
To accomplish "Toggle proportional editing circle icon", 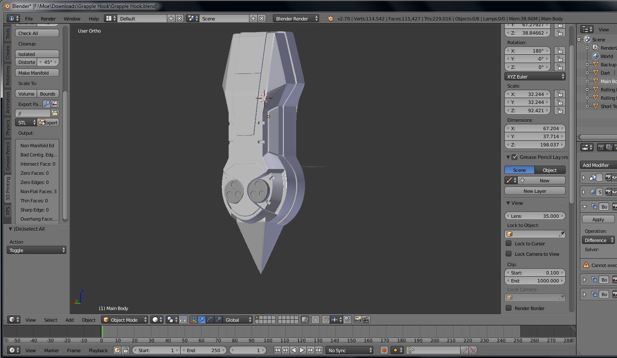I will click(x=315, y=320).
